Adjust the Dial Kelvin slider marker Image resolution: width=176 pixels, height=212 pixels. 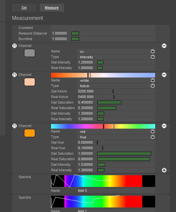pos(113,92)
